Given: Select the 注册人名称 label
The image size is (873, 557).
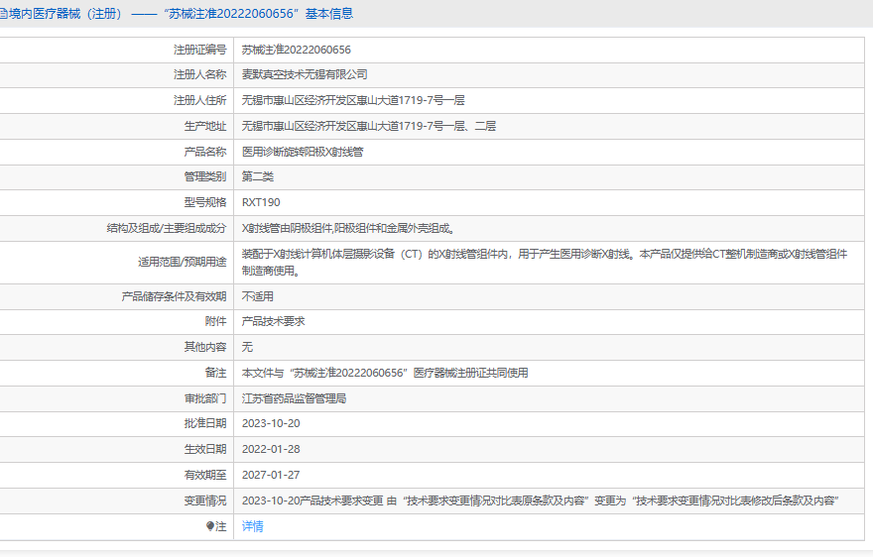Looking at the screenshot, I should point(199,74).
